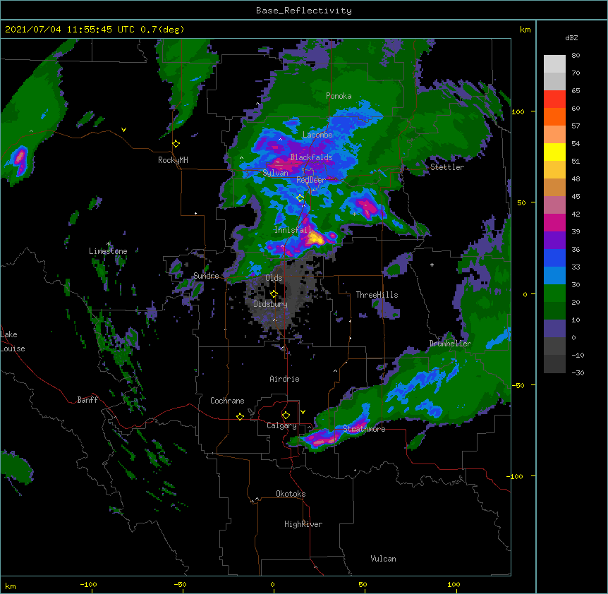608x594 pixels.
Task: Pick the yellow 51-54 dBZ legend band
Action: (554, 152)
